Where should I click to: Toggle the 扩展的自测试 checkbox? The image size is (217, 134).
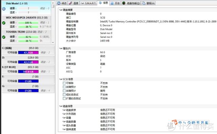pos(64,98)
